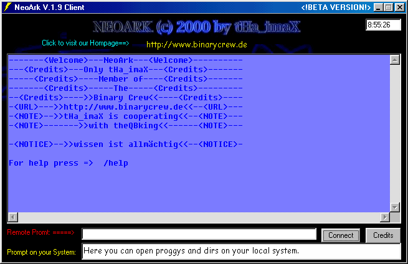Click the 'wissen ist allmächtig' notice line
This screenshot has height=264, width=408.
[125, 144]
